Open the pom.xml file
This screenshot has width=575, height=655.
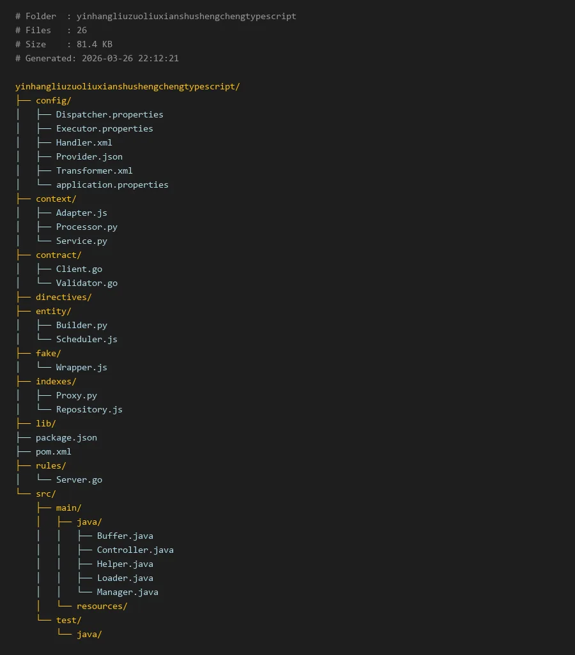tap(54, 451)
